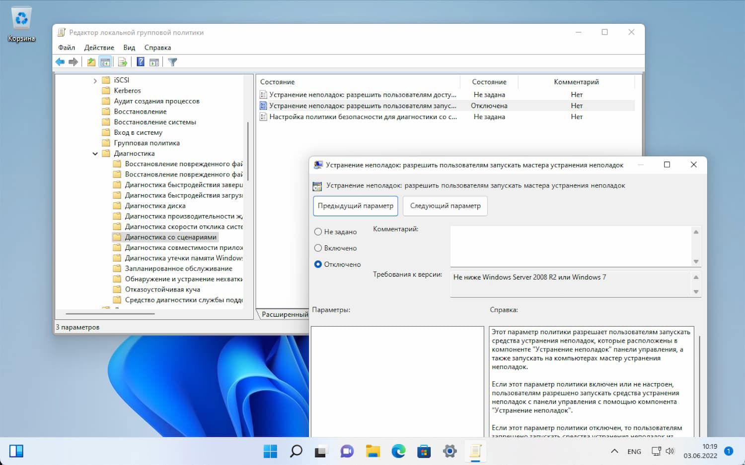The width and height of the screenshot is (745, 465).
Task: Expand the iSCSI tree folder
Action: pos(95,80)
